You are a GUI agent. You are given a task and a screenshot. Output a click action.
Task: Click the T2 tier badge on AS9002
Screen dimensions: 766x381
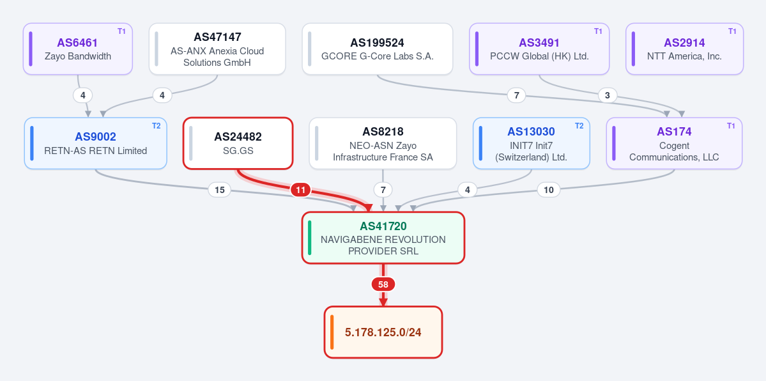pyautogui.click(x=156, y=126)
